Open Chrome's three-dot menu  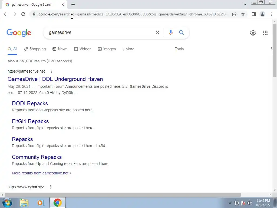coord(271,14)
